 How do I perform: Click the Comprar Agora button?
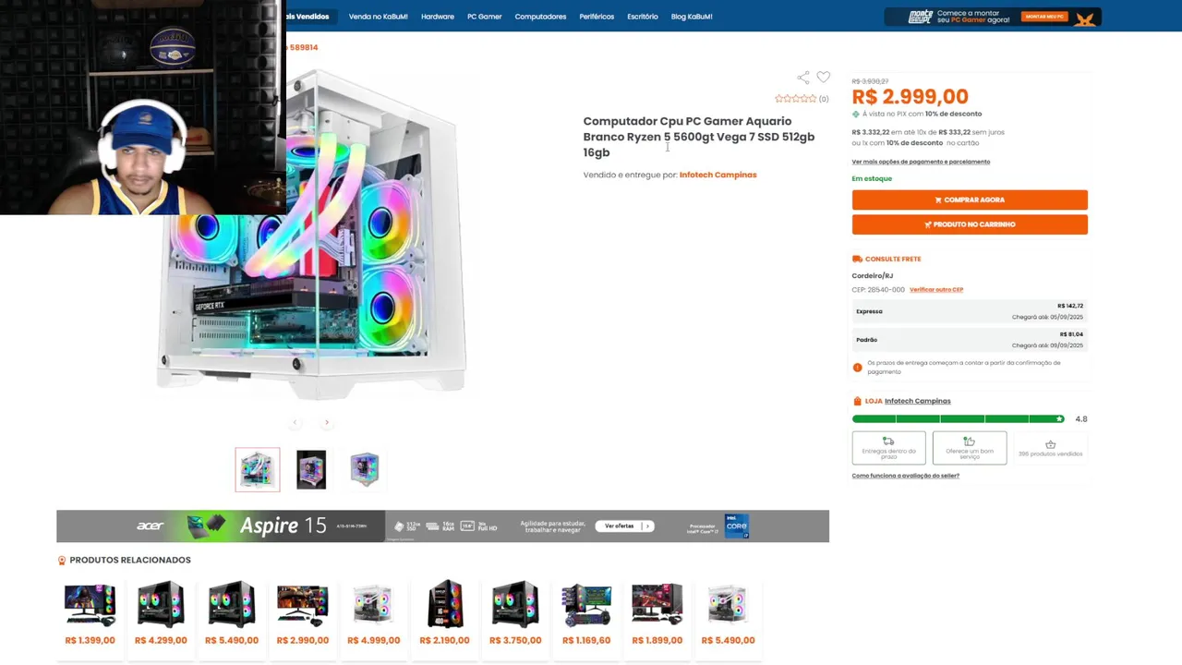(x=970, y=199)
